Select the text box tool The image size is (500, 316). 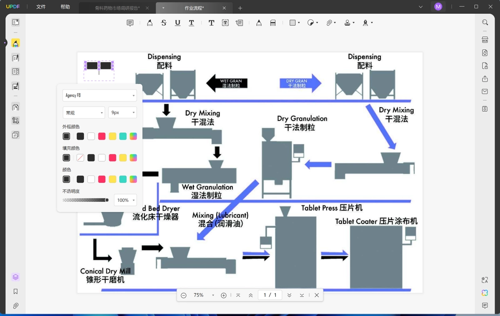pyautogui.click(x=225, y=23)
